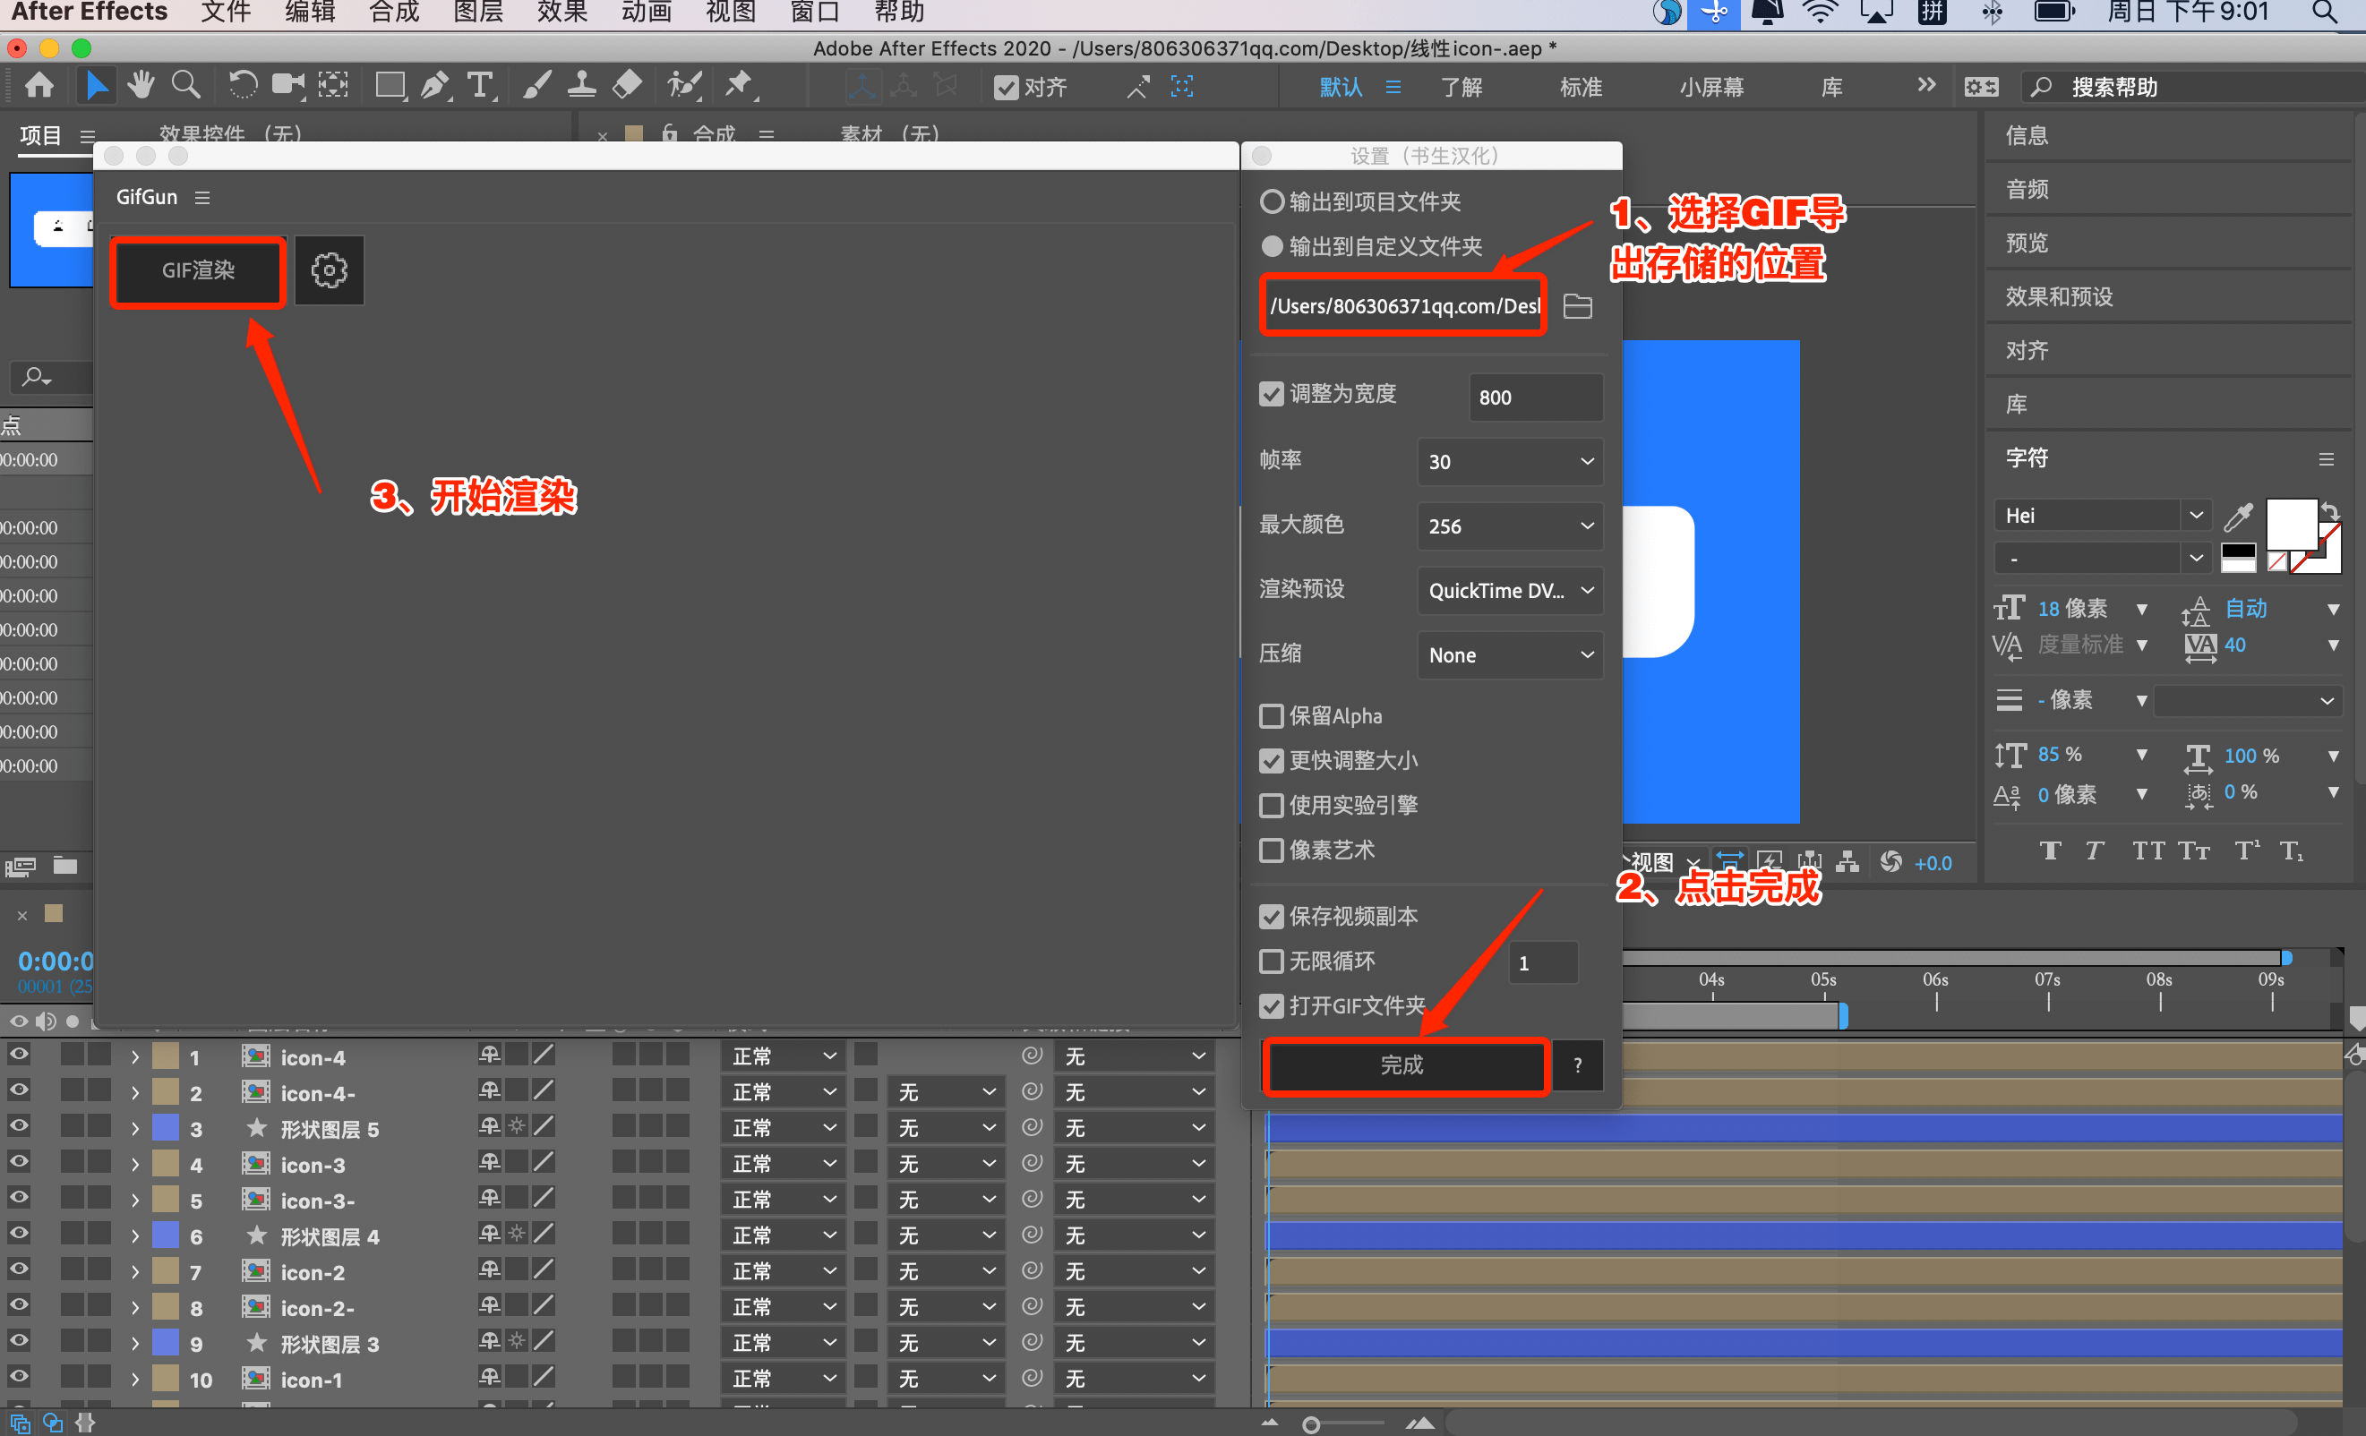This screenshot has width=2366, height=1436.
Task: Expand the 形状图层 5 layer
Action: pos(135,1130)
